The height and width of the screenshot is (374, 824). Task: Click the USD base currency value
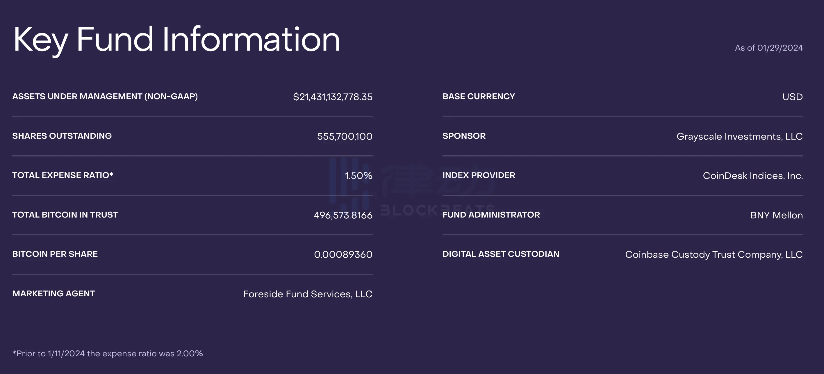point(792,97)
